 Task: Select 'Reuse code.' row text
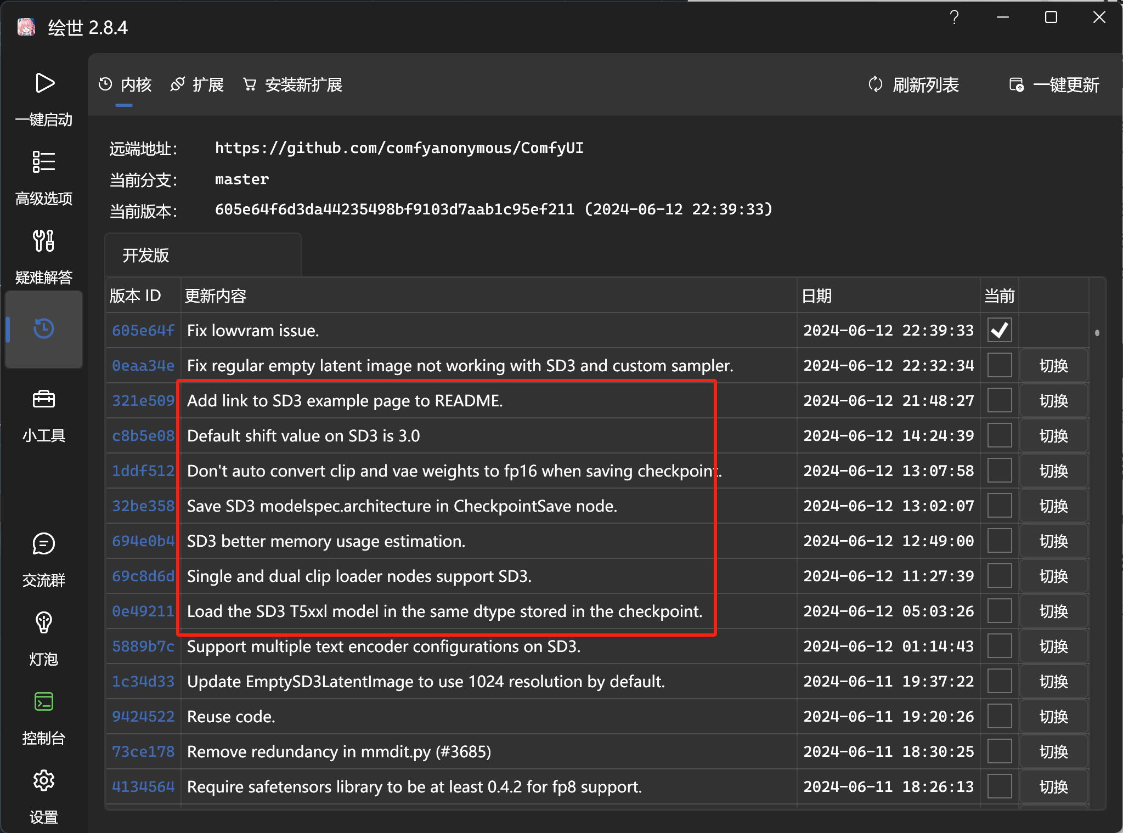pos(231,717)
